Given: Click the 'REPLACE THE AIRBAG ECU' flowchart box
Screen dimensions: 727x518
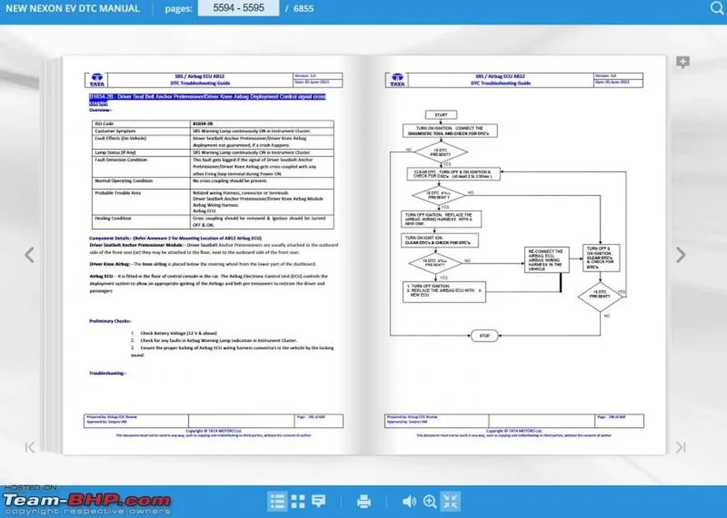Looking at the screenshot, I should [x=445, y=291].
